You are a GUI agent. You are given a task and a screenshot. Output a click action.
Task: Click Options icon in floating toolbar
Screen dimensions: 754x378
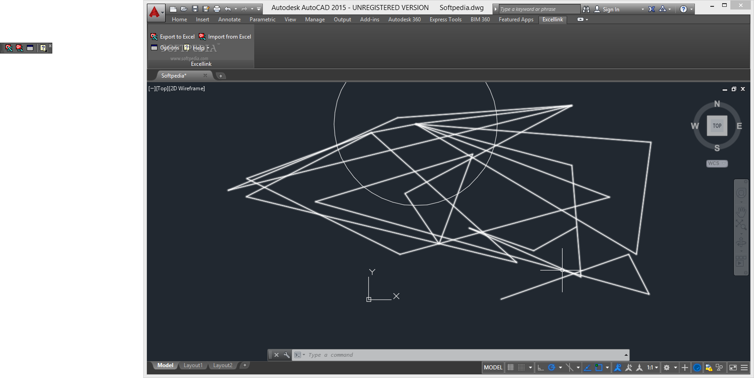click(30, 48)
